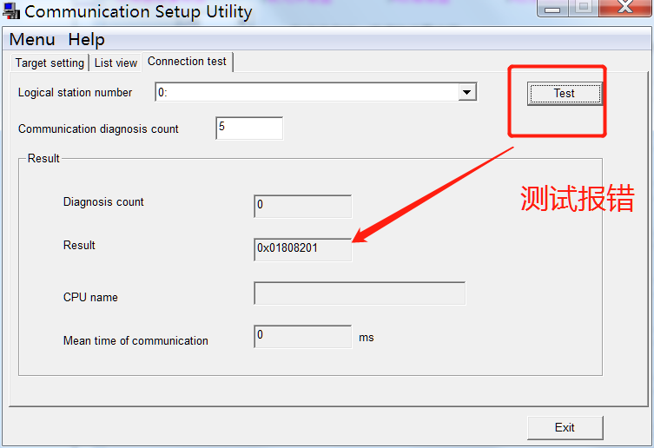Click the Logical station number label
This screenshot has height=448, width=654.
(x=76, y=93)
